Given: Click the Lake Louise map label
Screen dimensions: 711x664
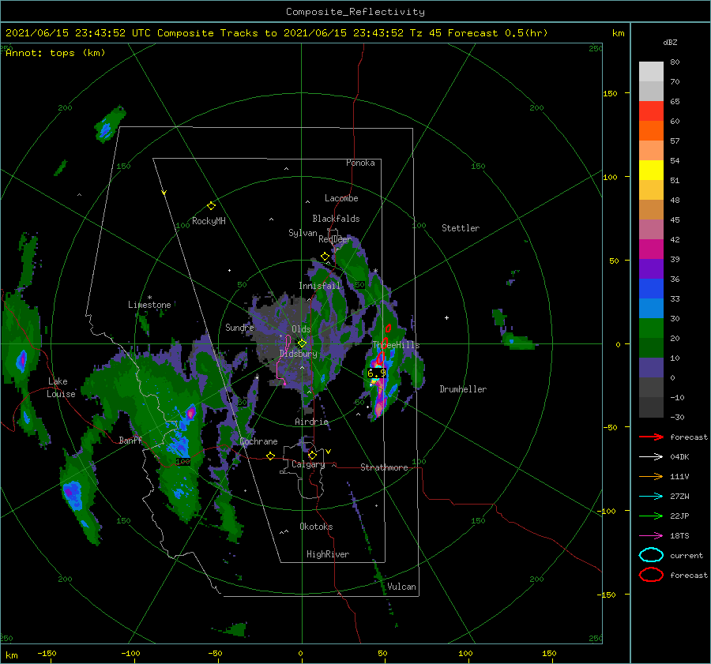Looking at the screenshot, I should pos(61,388).
